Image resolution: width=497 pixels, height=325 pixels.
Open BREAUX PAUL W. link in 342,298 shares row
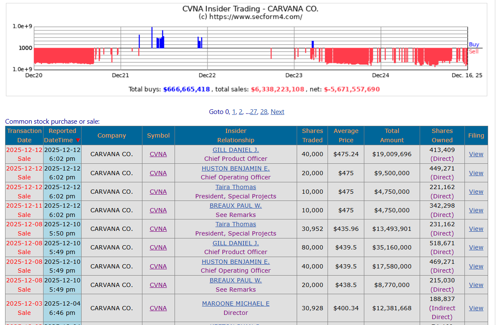click(235, 206)
